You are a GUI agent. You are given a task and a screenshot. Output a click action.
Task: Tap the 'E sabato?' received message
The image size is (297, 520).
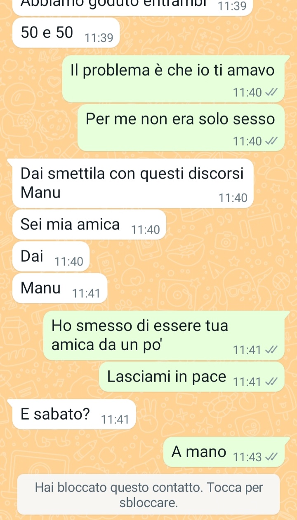(x=74, y=415)
